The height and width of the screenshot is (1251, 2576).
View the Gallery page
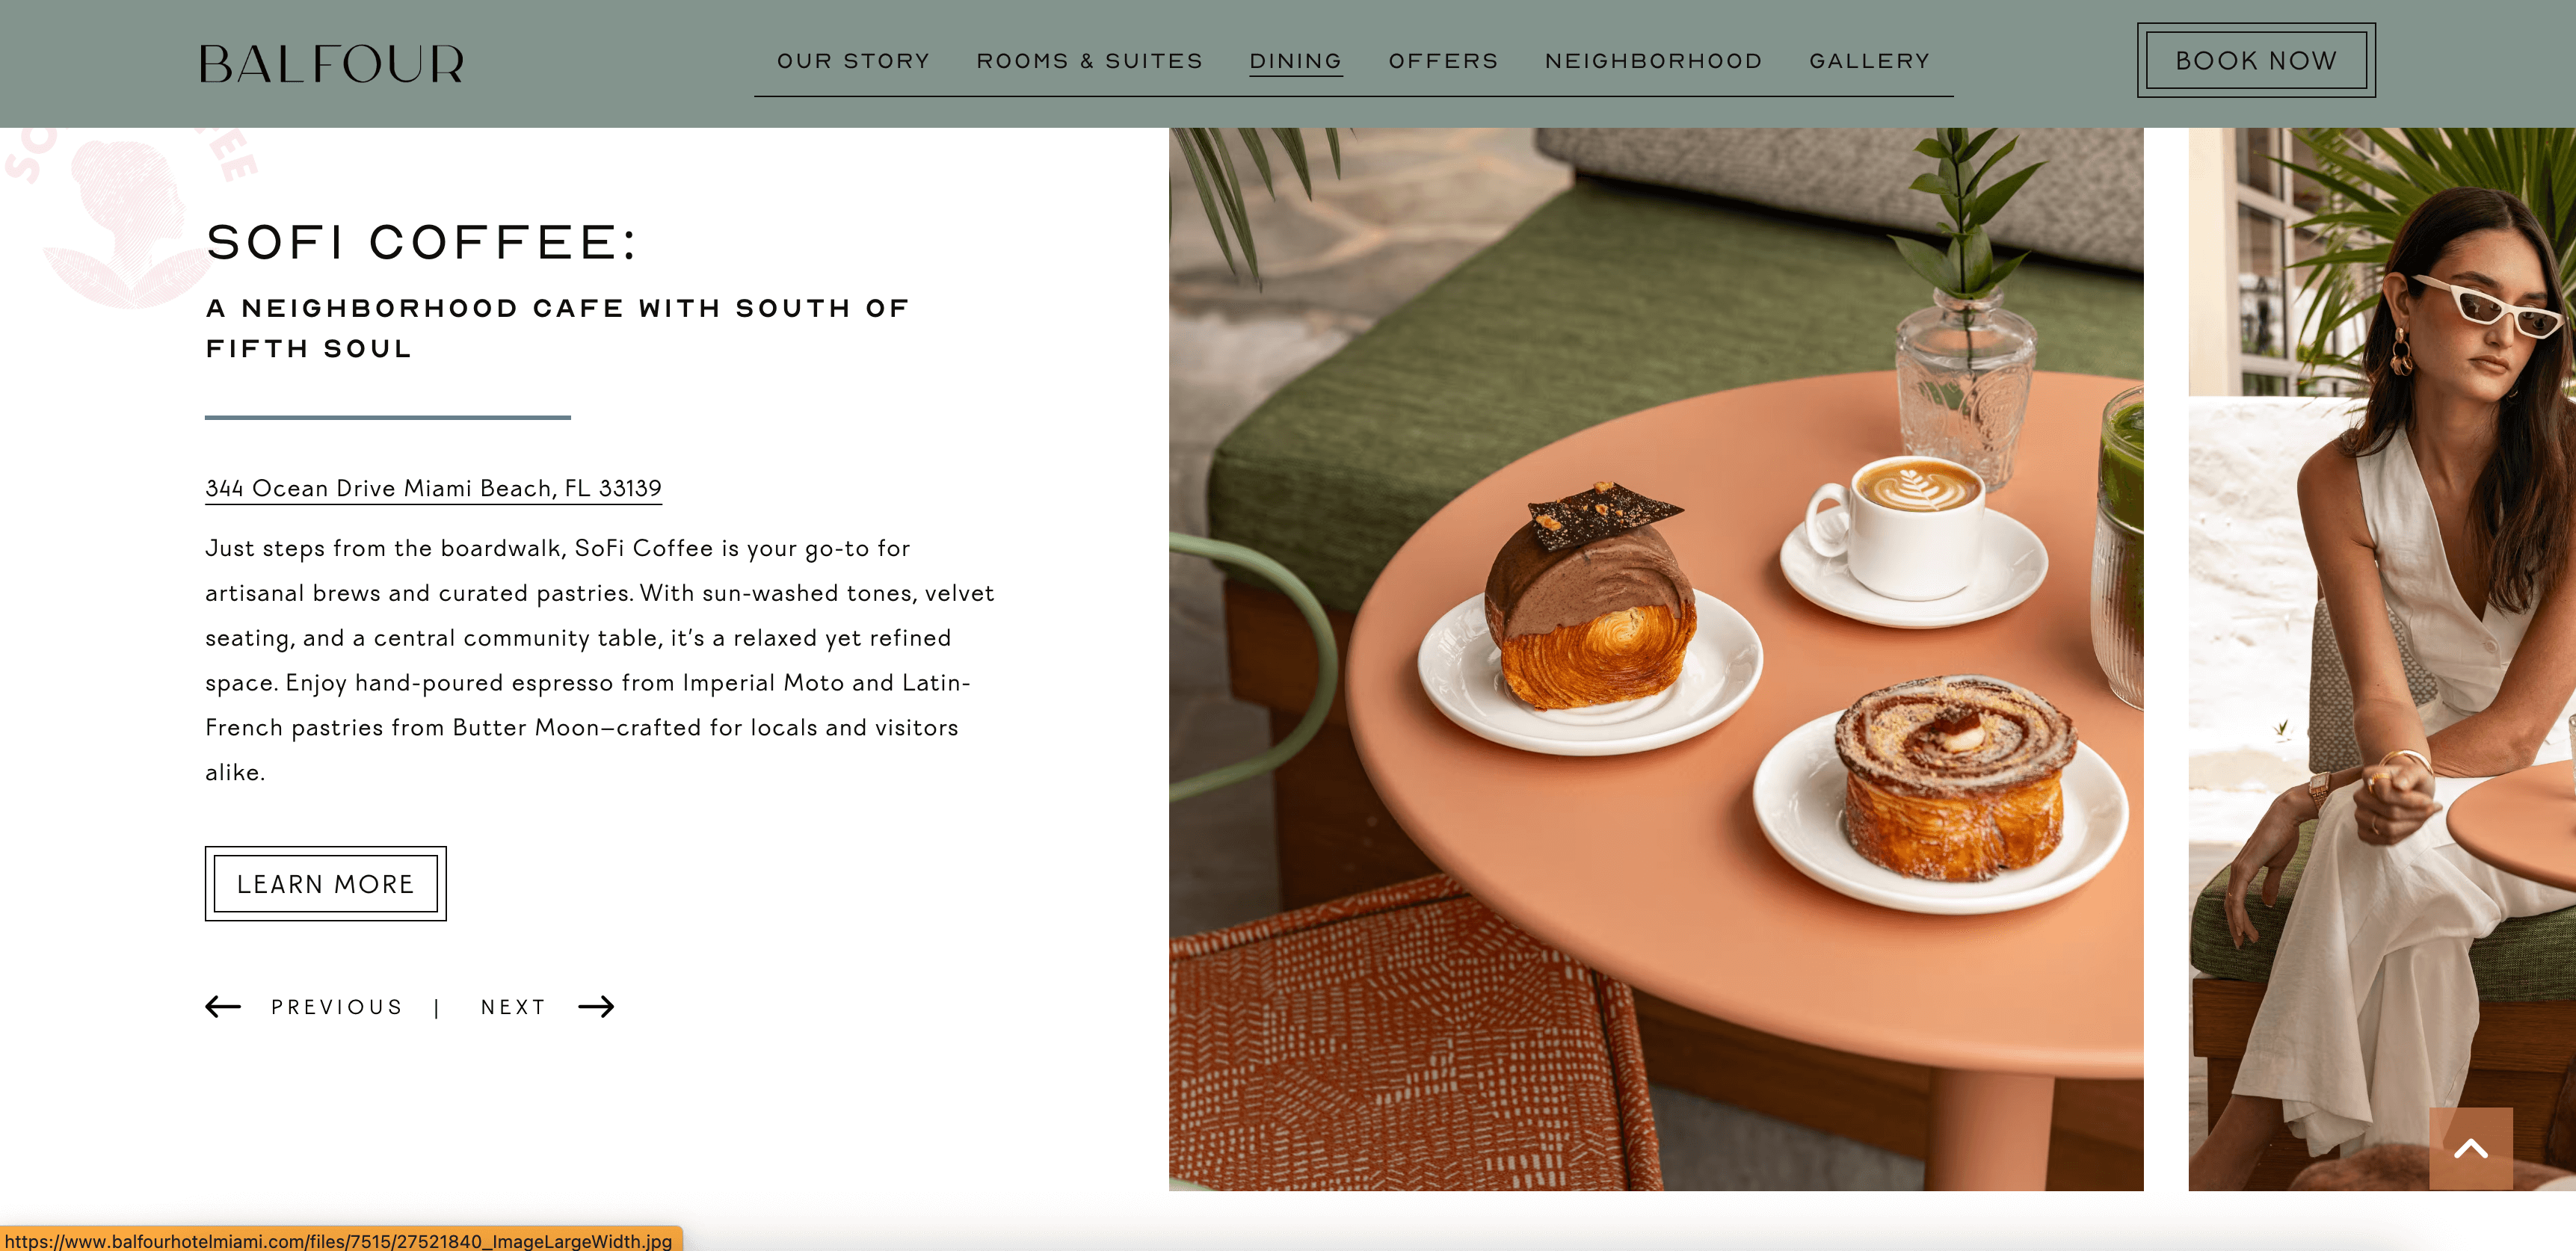coord(1869,61)
